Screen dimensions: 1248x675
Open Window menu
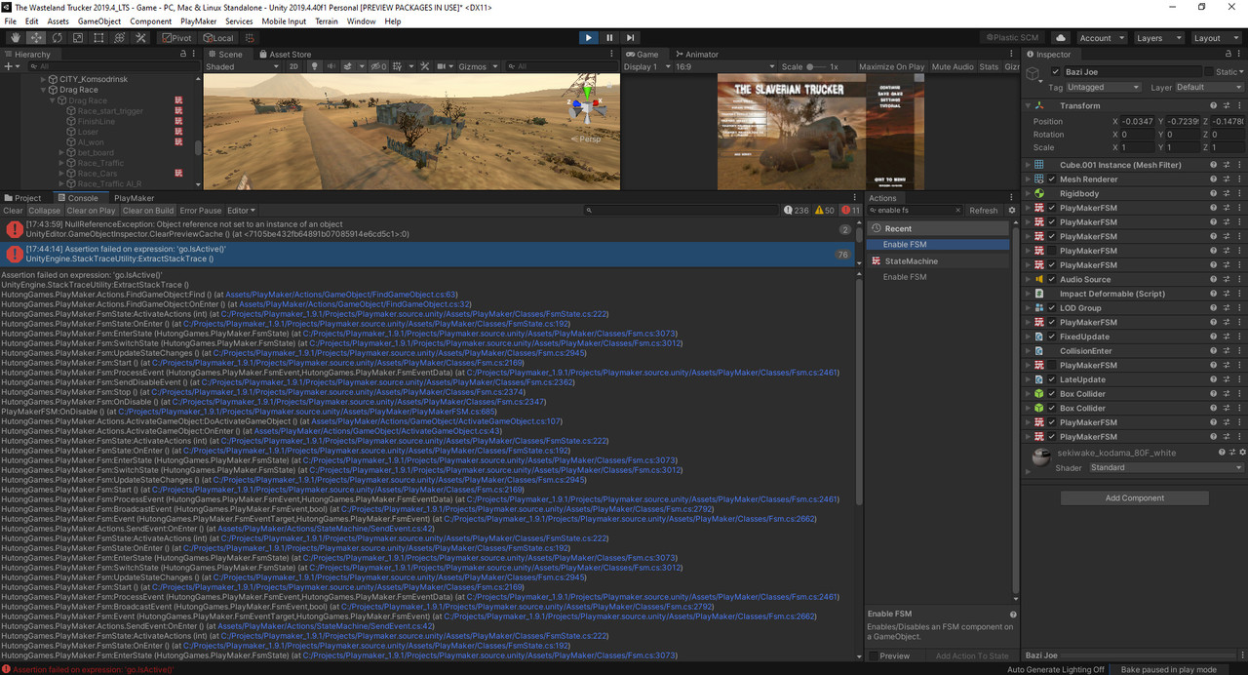tap(361, 21)
